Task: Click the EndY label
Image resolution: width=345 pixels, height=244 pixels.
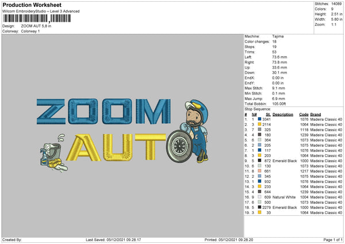Action: tap(250, 83)
